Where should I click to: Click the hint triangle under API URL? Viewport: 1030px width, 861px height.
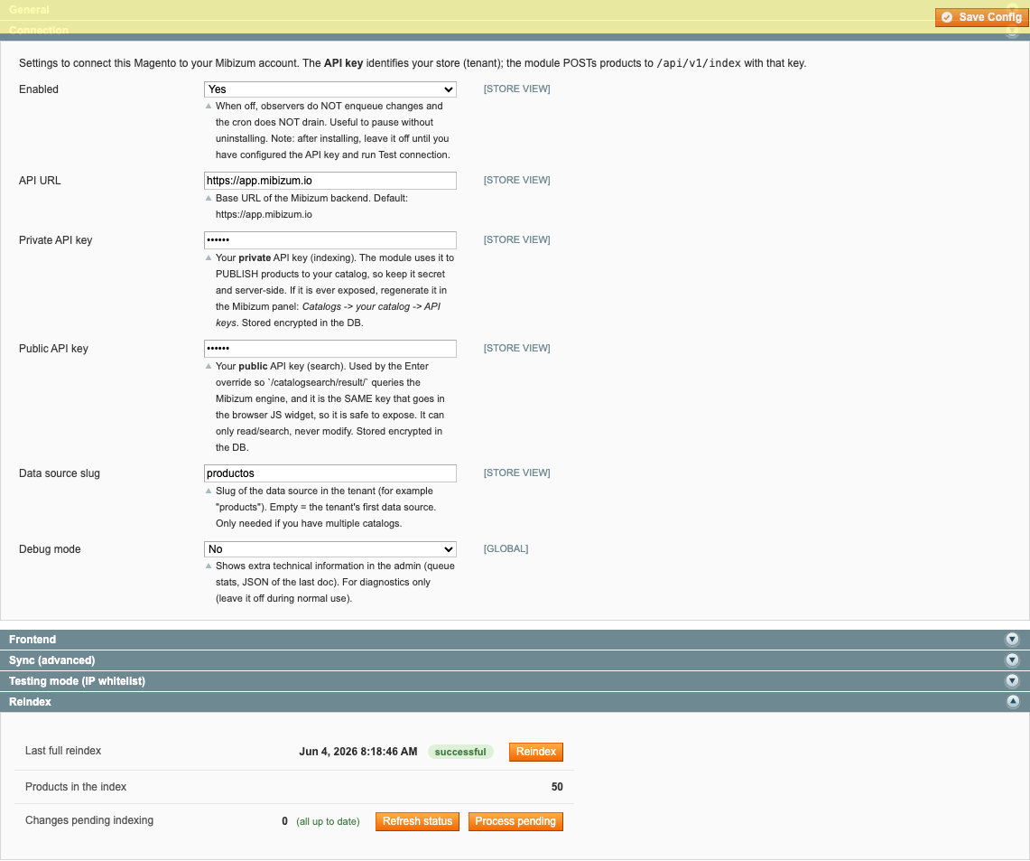click(x=209, y=198)
